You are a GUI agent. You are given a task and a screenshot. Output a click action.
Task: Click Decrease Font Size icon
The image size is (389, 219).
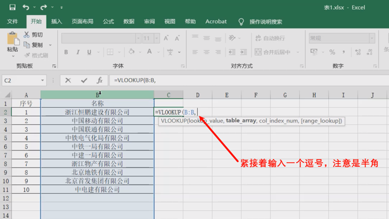pyautogui.click(x=177, y=38)
